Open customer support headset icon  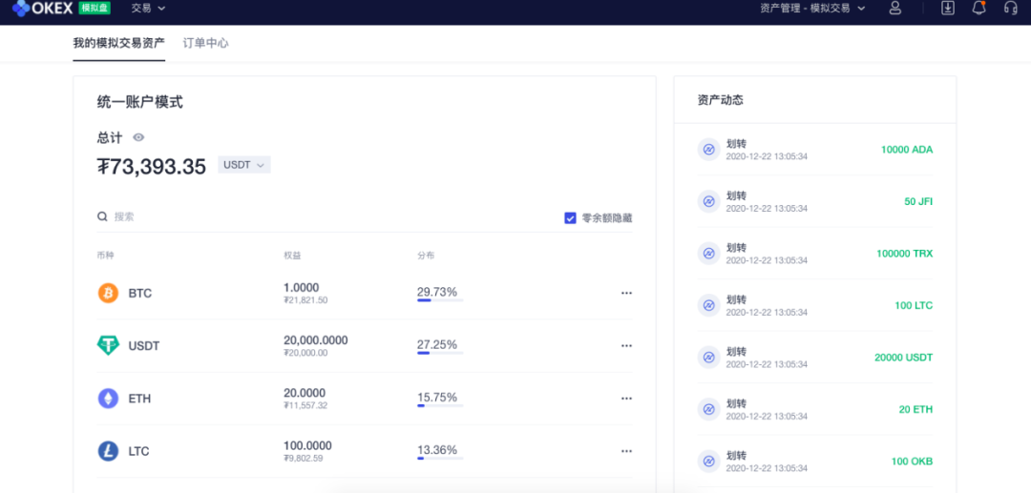[1011, 8]
